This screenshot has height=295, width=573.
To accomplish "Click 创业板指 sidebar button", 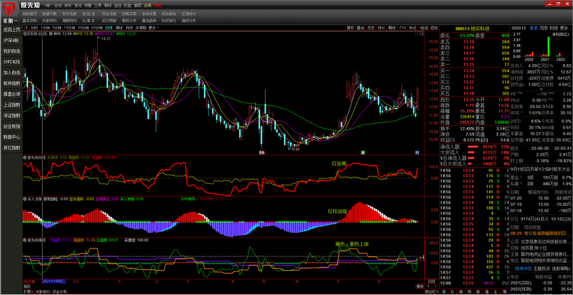I will click(11, 127).
